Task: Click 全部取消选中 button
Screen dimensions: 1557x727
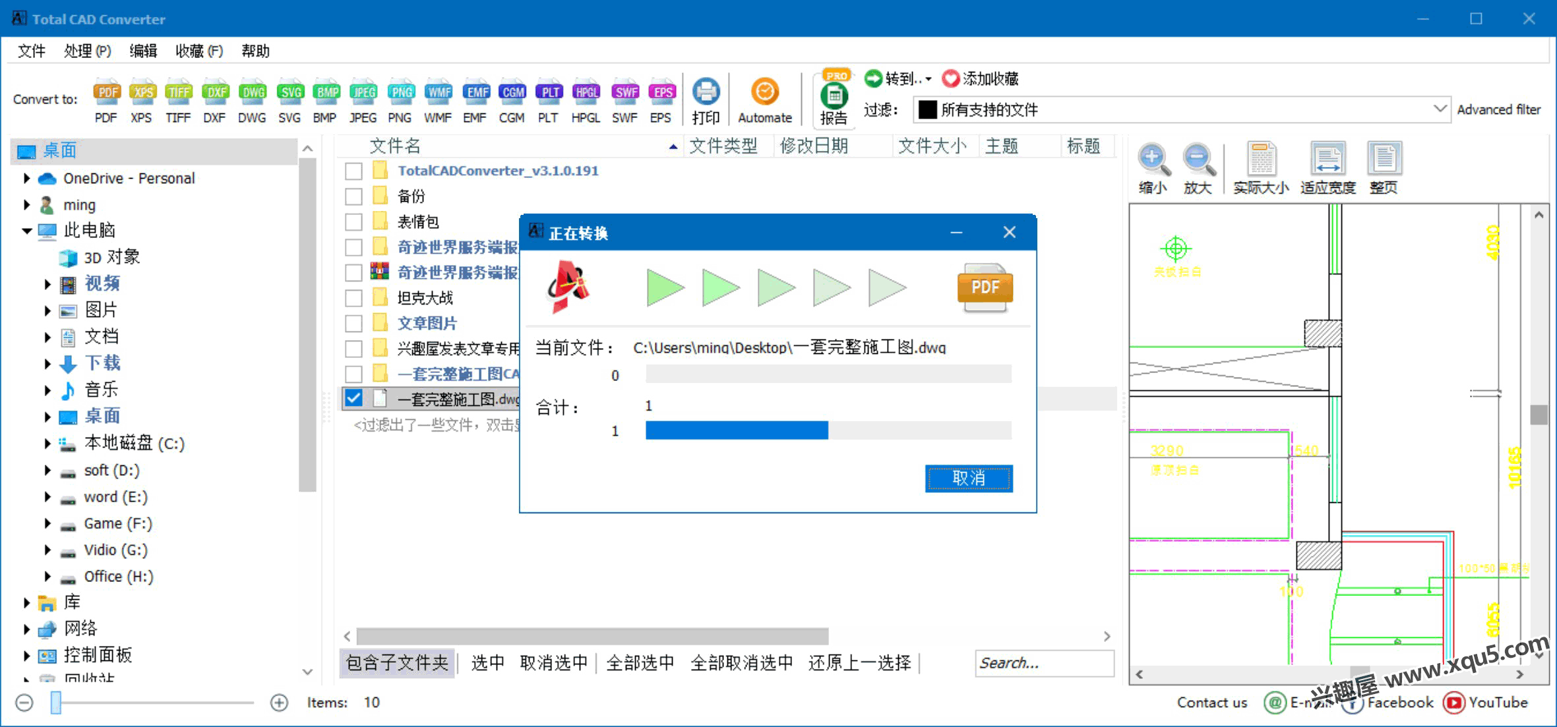Action: point(741,662)
